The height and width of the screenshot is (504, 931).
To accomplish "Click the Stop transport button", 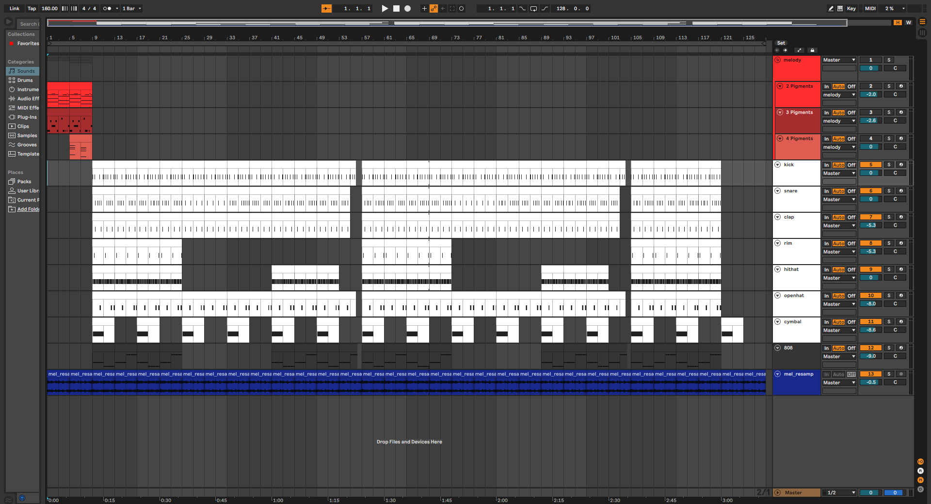I will (x=396, y=8).
